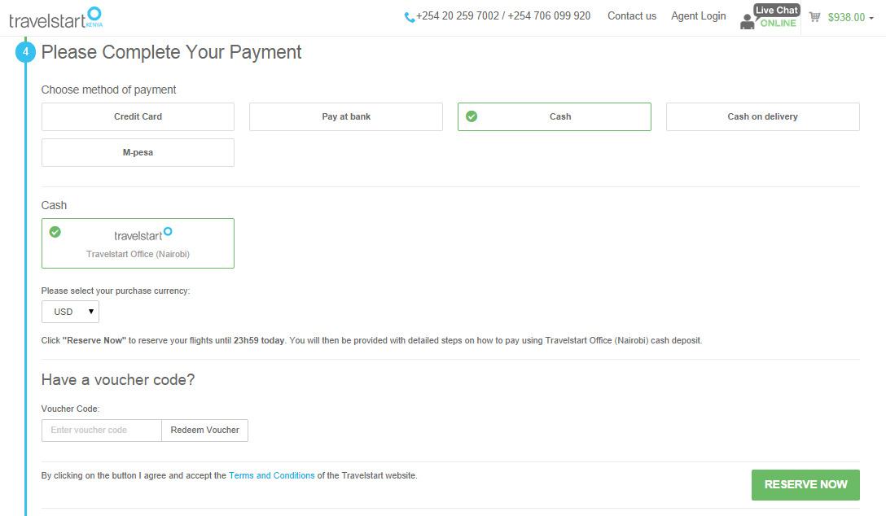Click the Travelstart logo in office card
The image size is (886, 516).
tap(143, 234)
